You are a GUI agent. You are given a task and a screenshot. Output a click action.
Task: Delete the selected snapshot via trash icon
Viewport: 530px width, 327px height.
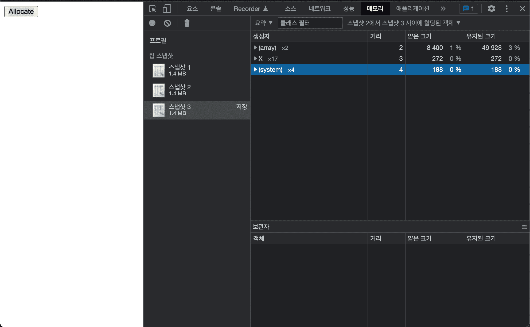coord(187,23)
